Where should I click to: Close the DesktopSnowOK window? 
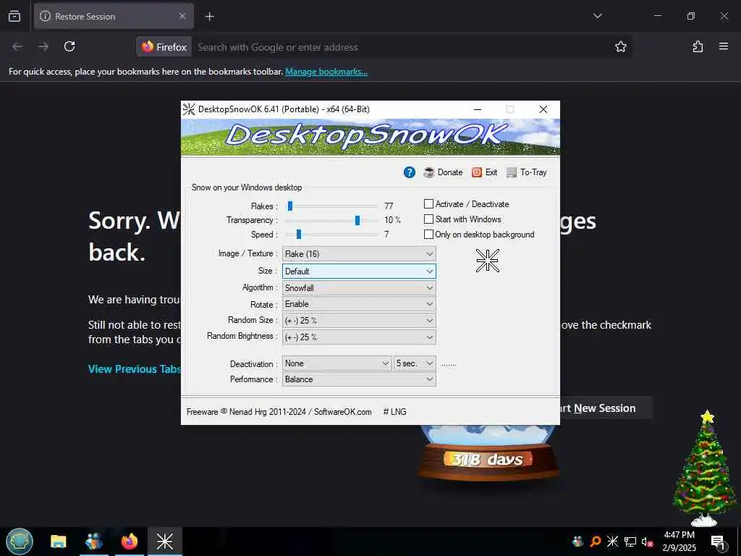coord(543,109)
